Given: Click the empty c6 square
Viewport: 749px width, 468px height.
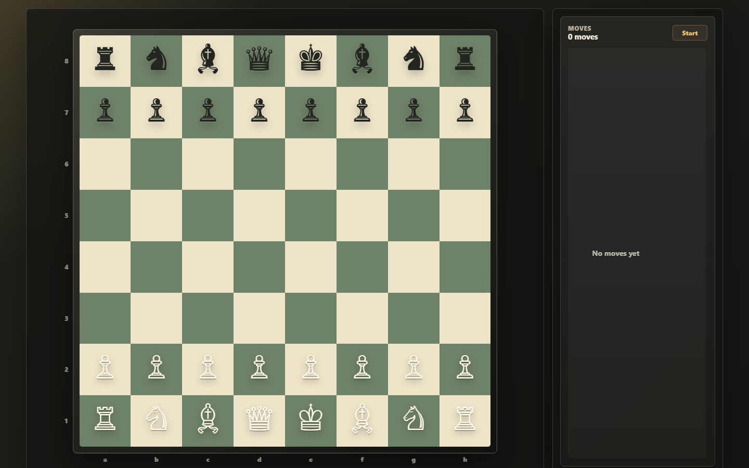Looking at the screenshot, I should 208,164.
